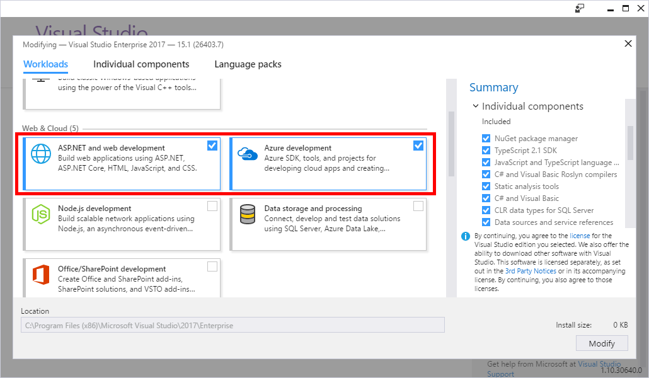
Task: Enable the Node.js development workload checkbox
Action: pos(212,206)
